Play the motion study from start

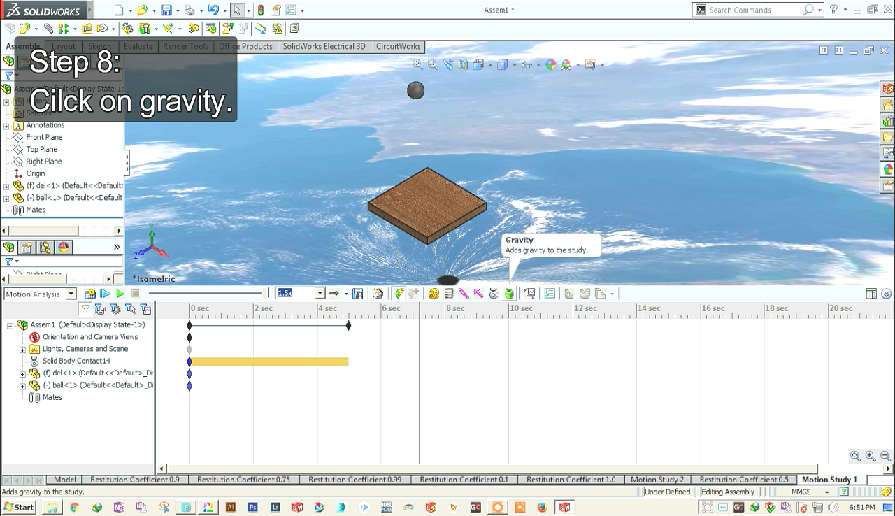pos(106,294)
